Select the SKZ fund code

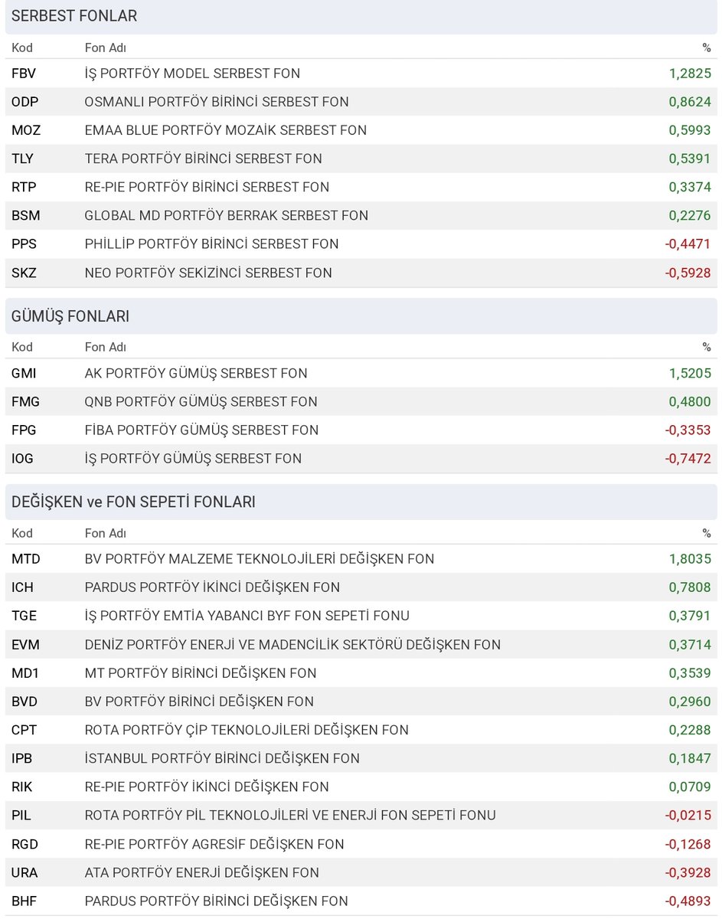coord(24,273)
